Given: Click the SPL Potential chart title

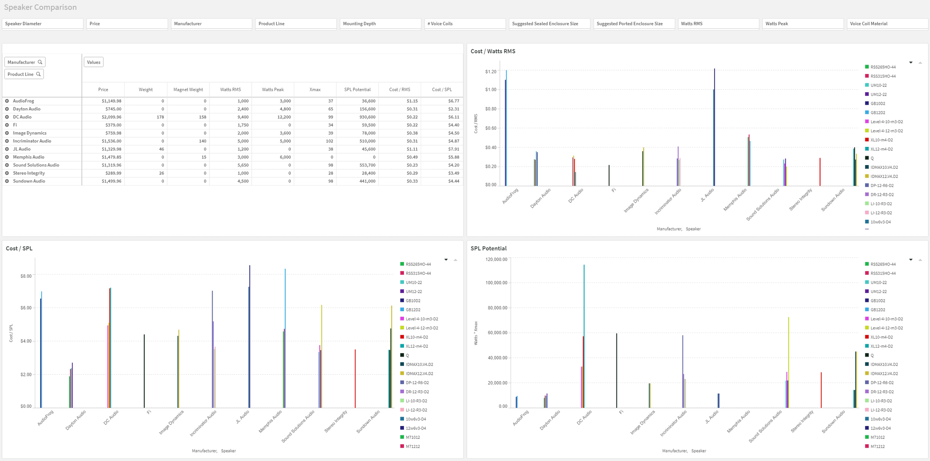Looking at the screenshot, I should click(488, 248).
